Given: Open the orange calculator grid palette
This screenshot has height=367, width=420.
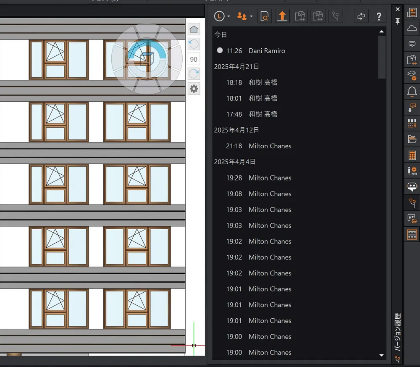Looking at the screenshot, I should 412,155.
